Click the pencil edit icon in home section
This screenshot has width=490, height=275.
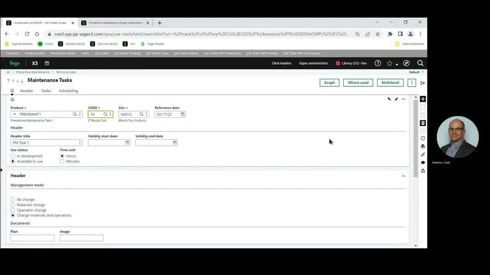pyautogui.click(x=396, y=99)
